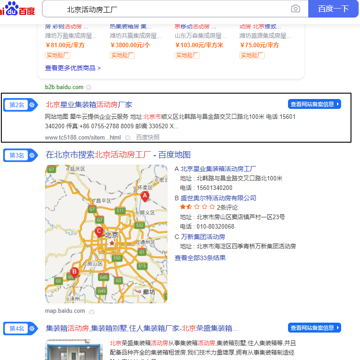Click 实地验厂 tag under 潍坊万盈集成房屋

click(58, 55)
